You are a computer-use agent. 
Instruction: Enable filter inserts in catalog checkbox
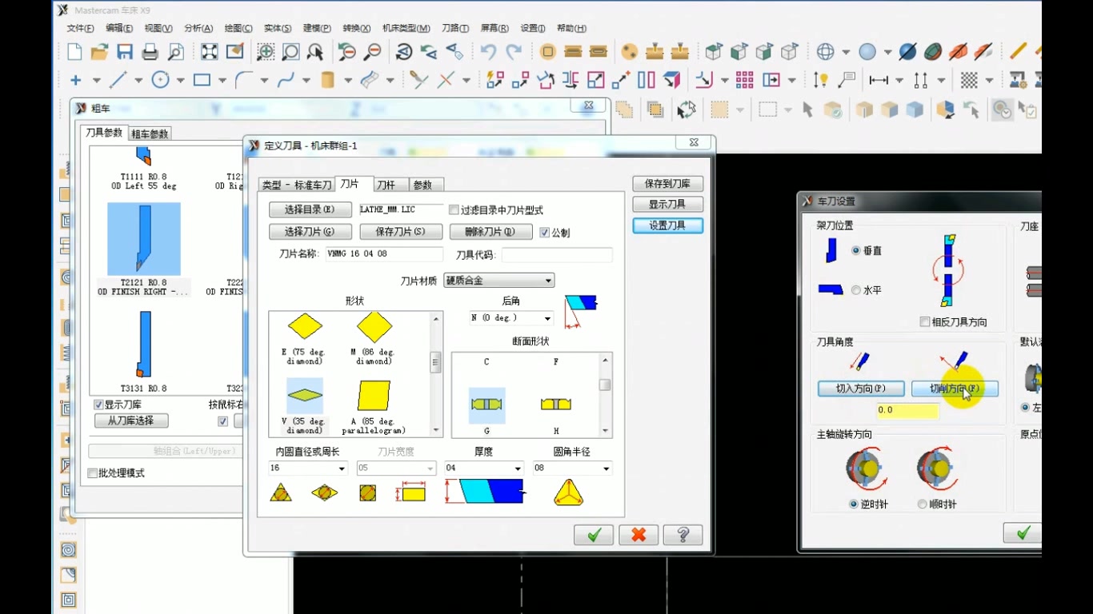tap(454, 210)
